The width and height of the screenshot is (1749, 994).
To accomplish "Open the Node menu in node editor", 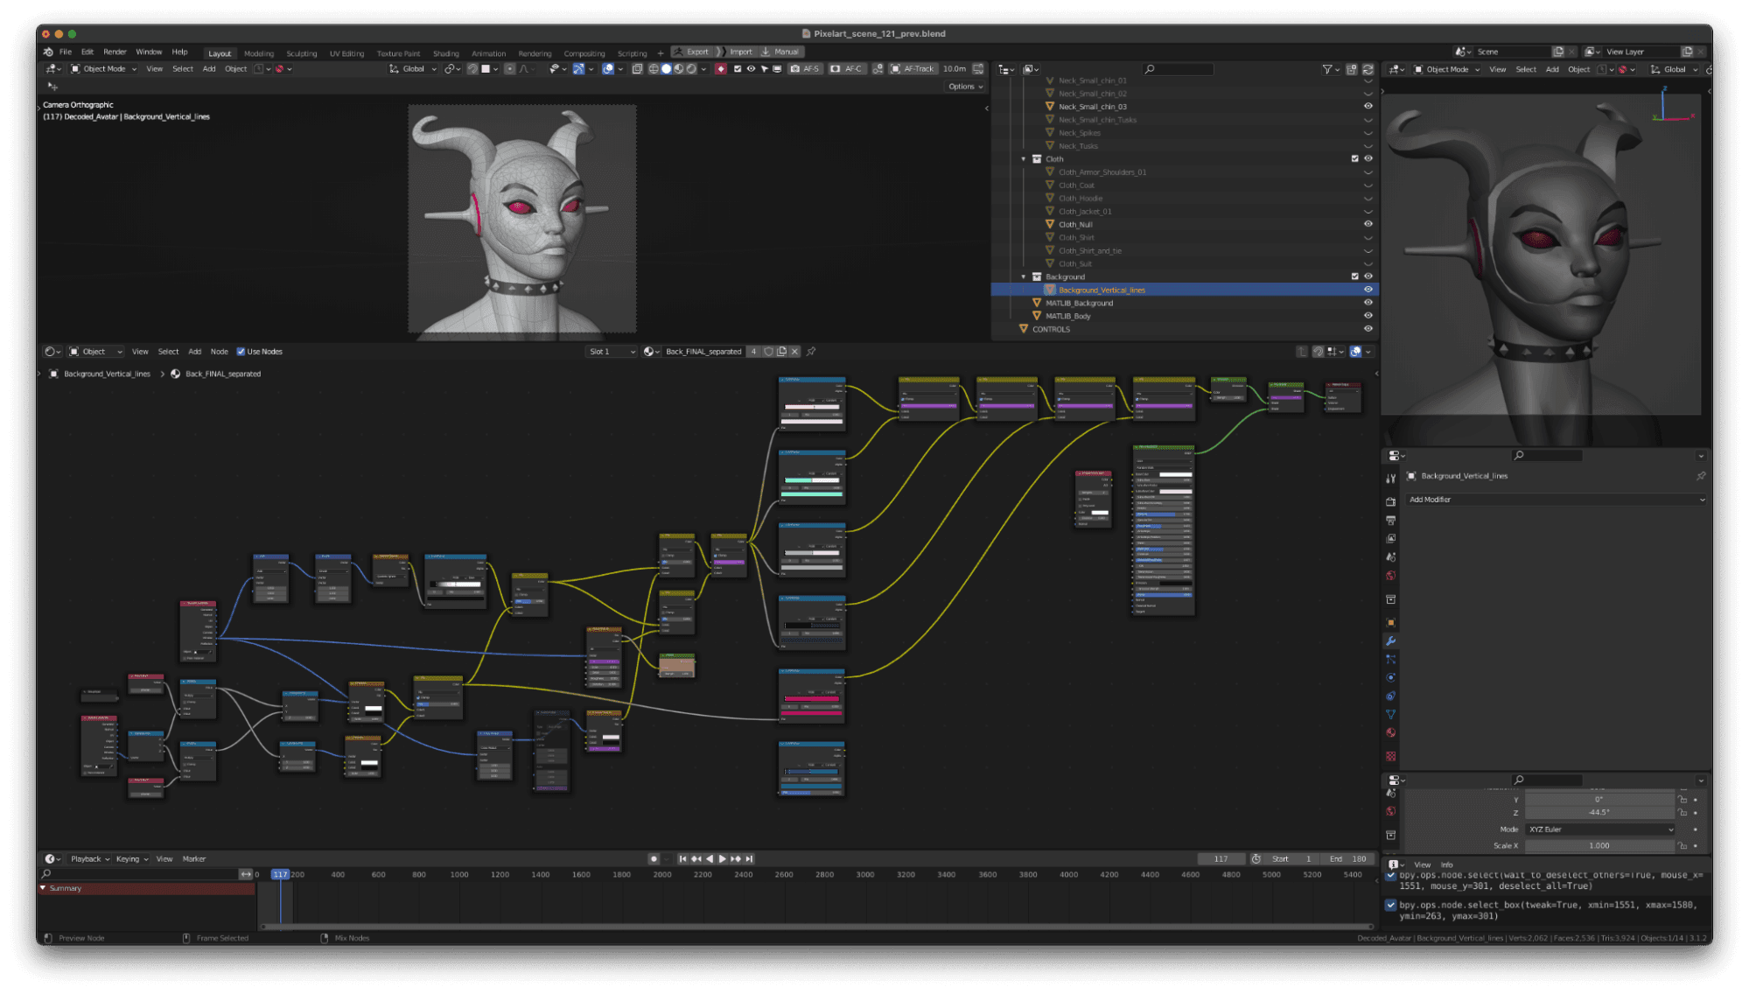I will click(219, 352).
